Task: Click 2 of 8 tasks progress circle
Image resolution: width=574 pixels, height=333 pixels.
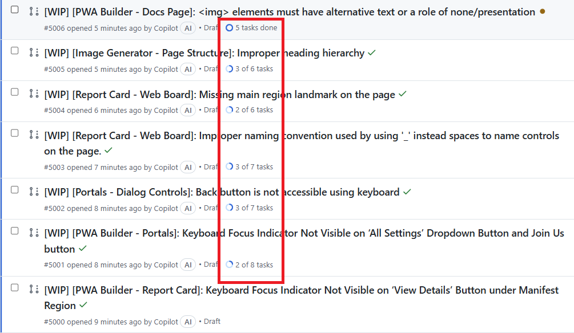Action: pyautogui.click(x=229, y=265)
